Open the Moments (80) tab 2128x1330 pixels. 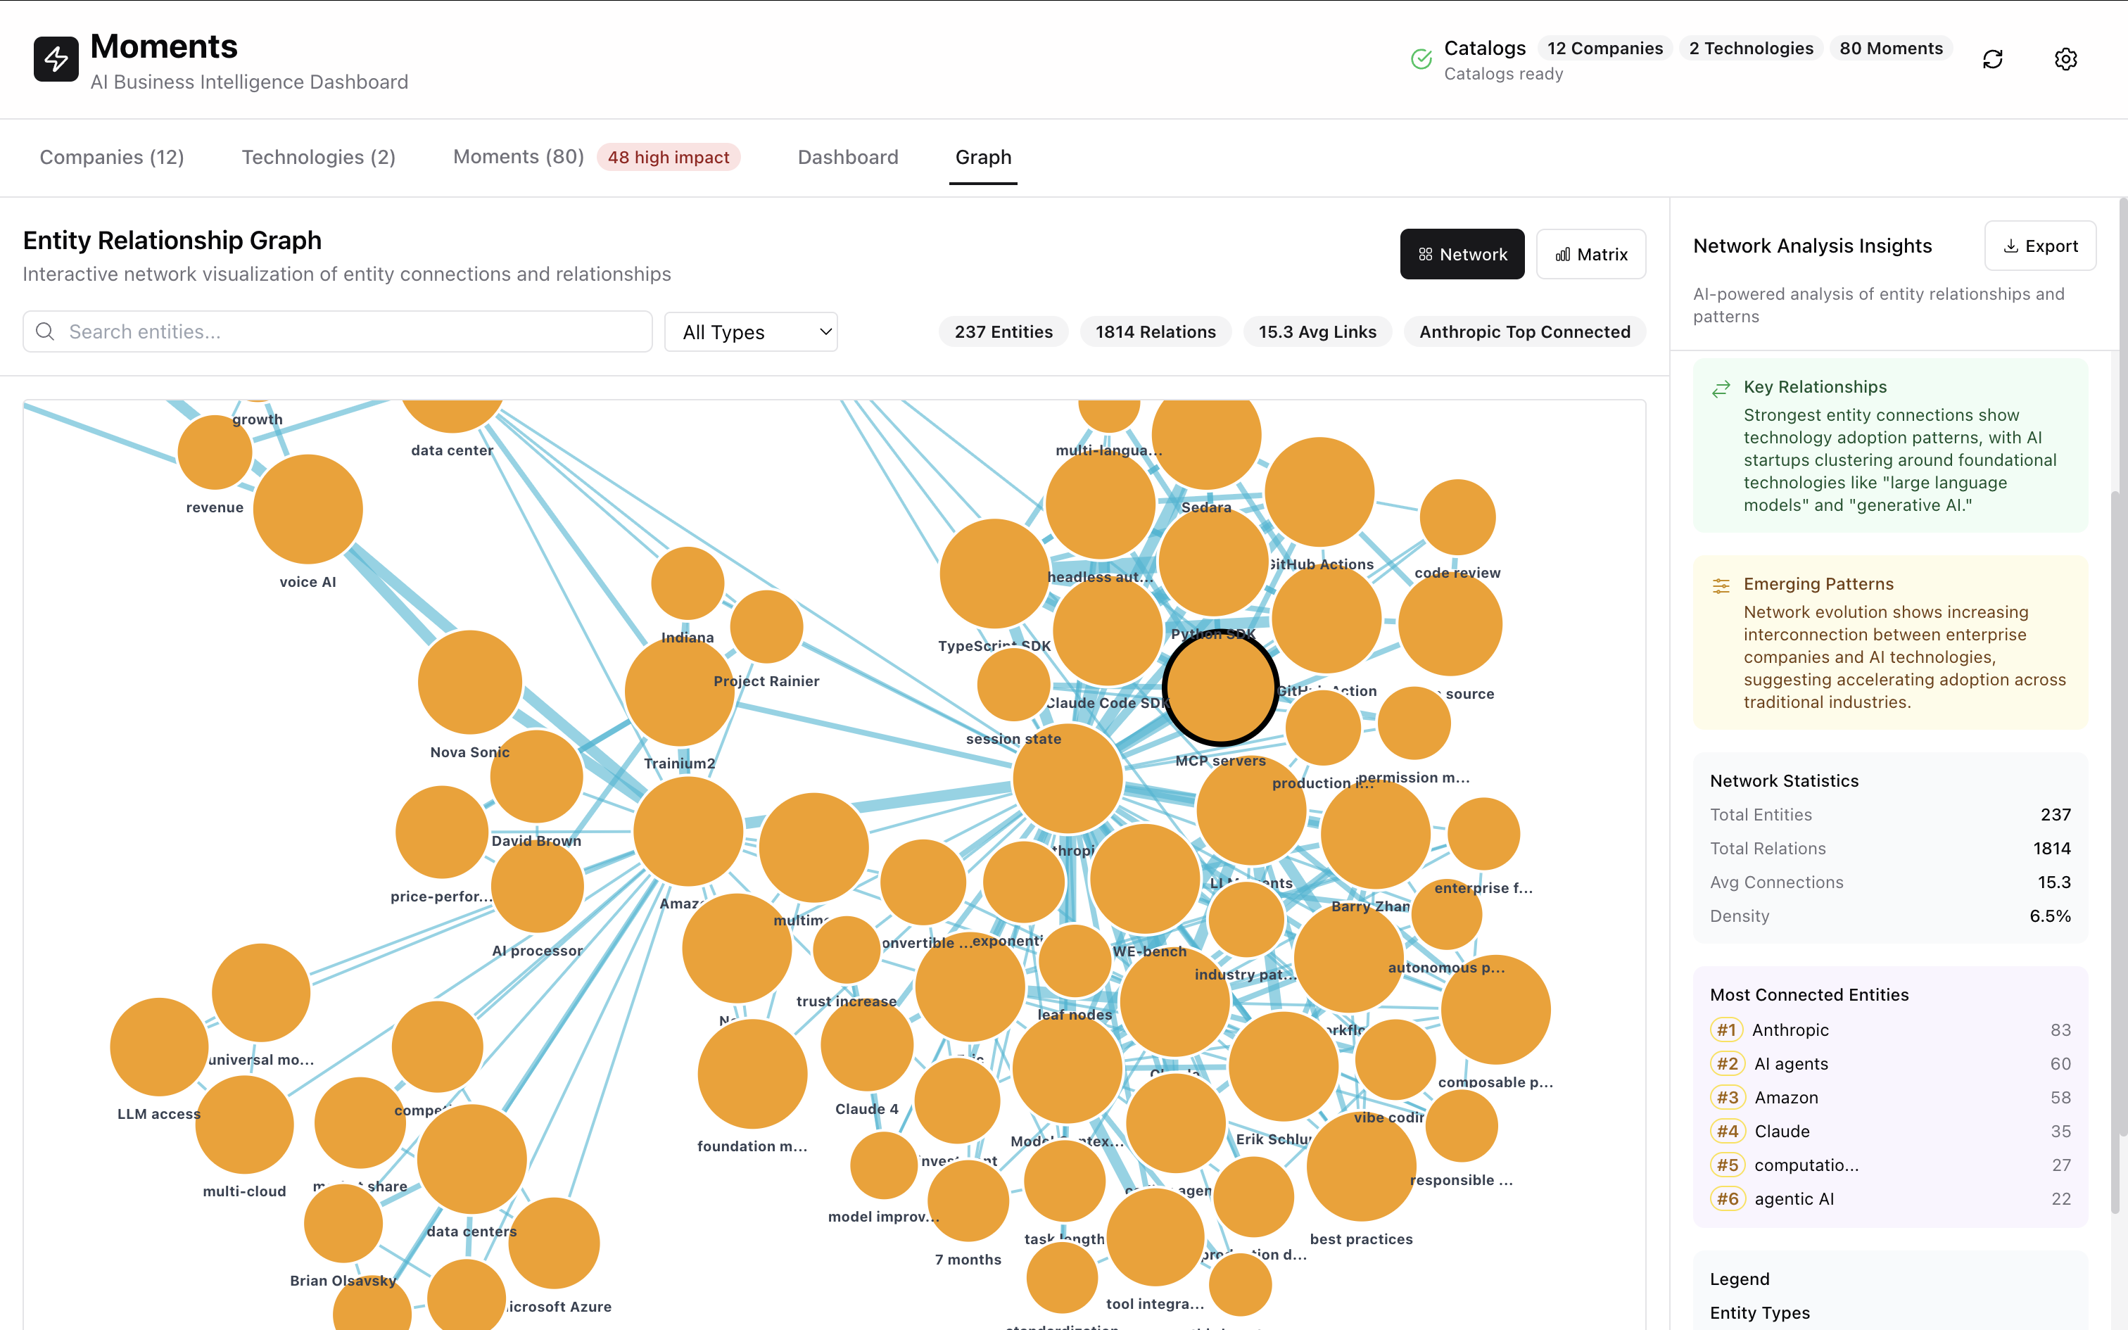[x=518, y=158]
